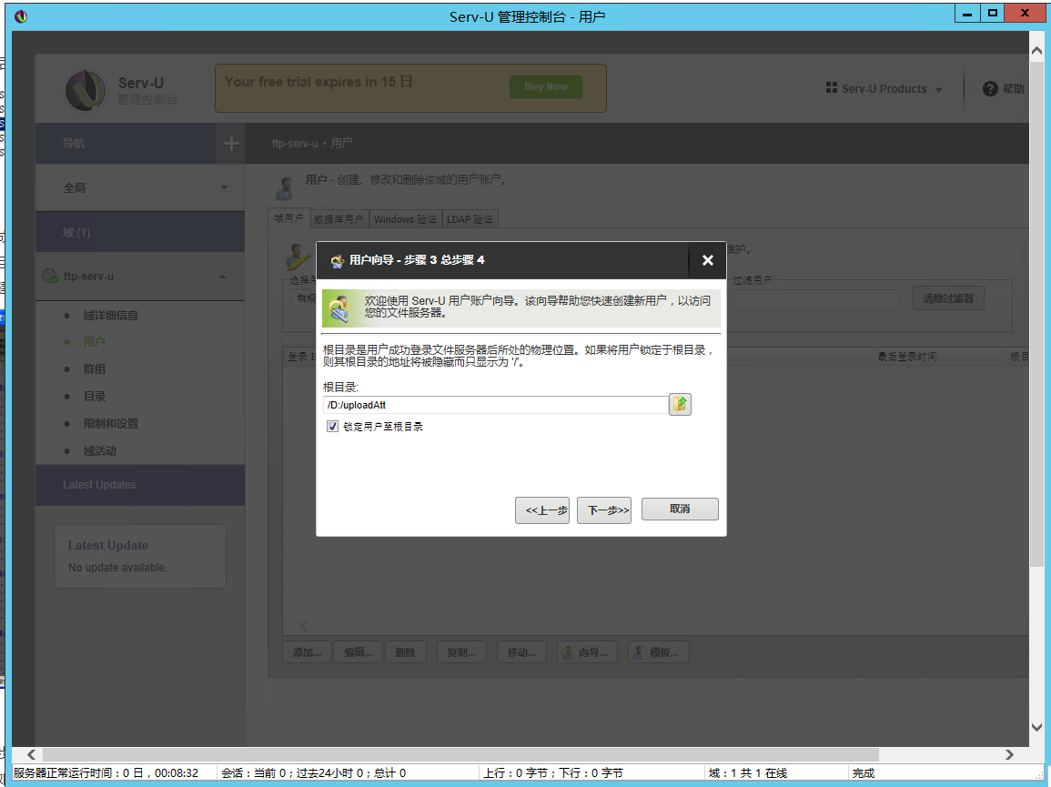Proceed with the 下一步>> button
1051x787 pixels.
[x=604, y=510]
